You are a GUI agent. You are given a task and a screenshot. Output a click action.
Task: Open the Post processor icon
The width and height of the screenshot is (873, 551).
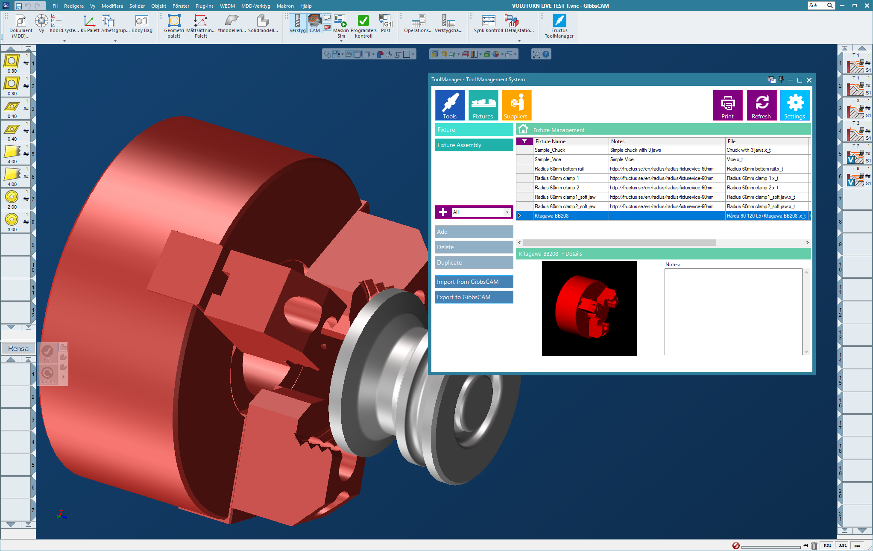[386, 24]
